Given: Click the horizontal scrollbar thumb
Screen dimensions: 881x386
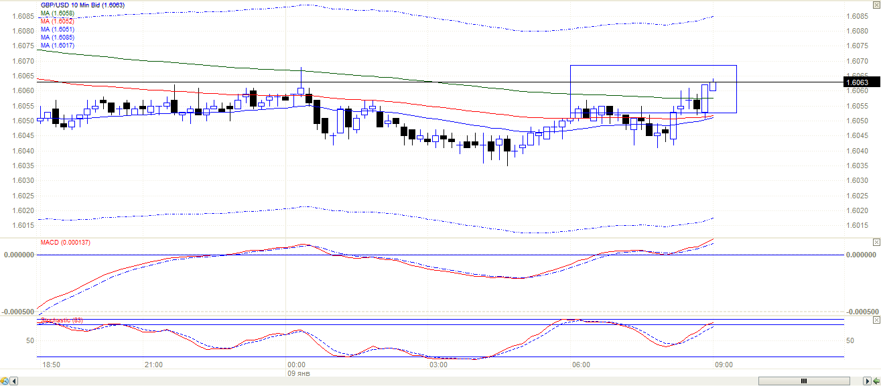Looking at the screenshot, I should pos(804,381).
